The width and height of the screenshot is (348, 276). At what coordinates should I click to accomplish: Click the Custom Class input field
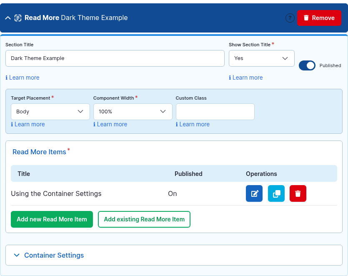[215, 112]
